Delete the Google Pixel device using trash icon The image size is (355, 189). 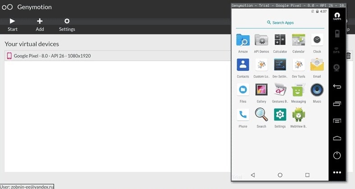coord(349,55)
